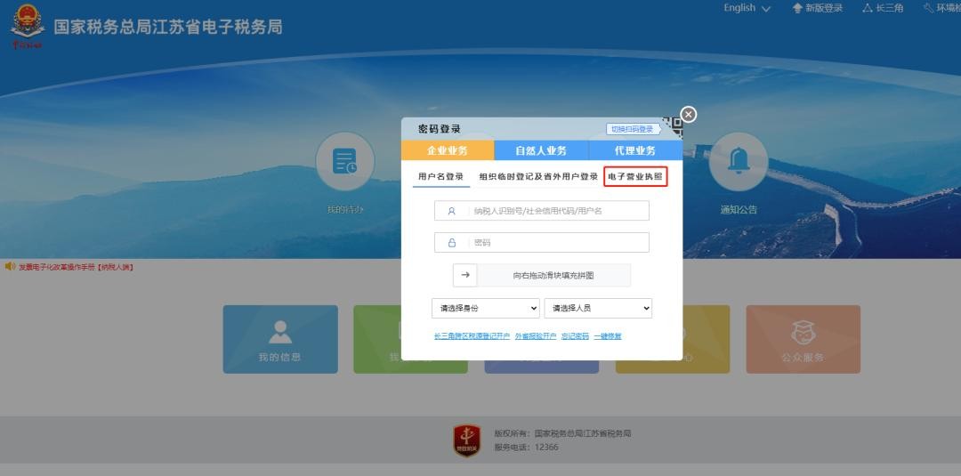The width and height of the screenshot is (961, 476).
Task: Open 通知公告 bell icon
Action: tap(739, 162)
